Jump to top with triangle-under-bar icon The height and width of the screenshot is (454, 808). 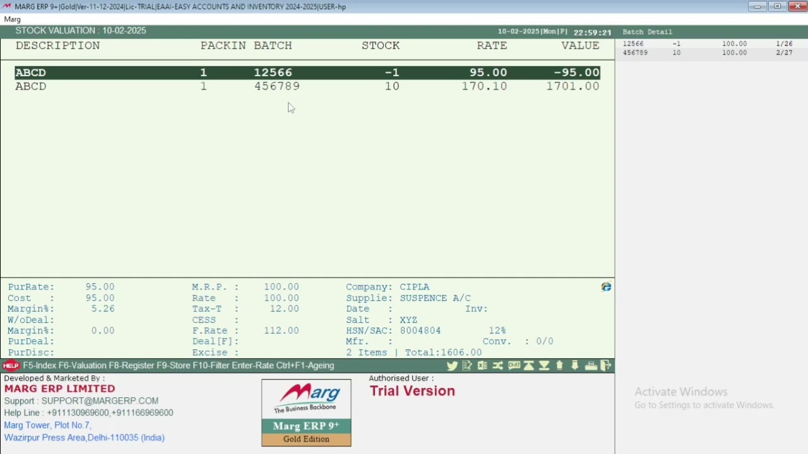pos(529,366)
